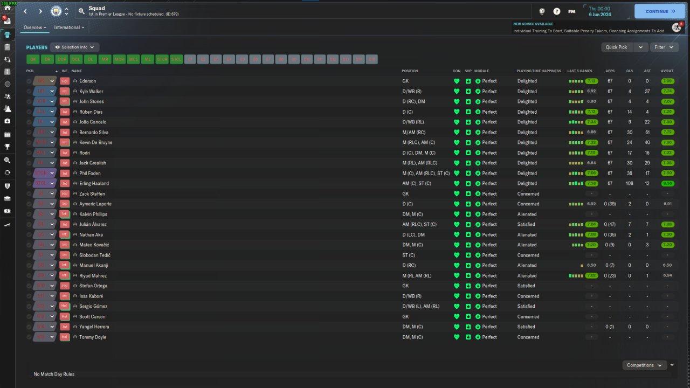Sort by the POSITION column header
690x388 pixels.
(410, 71)
